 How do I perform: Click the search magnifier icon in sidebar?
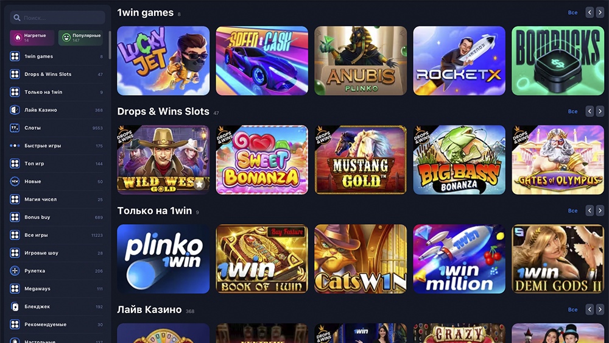coord(16,18)
